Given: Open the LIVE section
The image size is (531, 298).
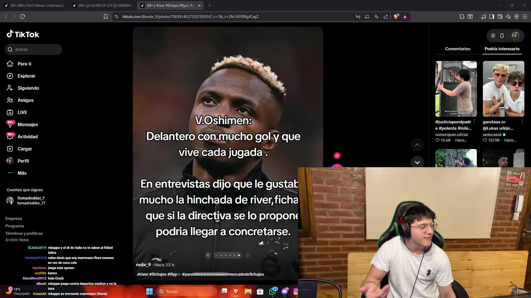Looking at the screenshot, I should pos(17,112).
